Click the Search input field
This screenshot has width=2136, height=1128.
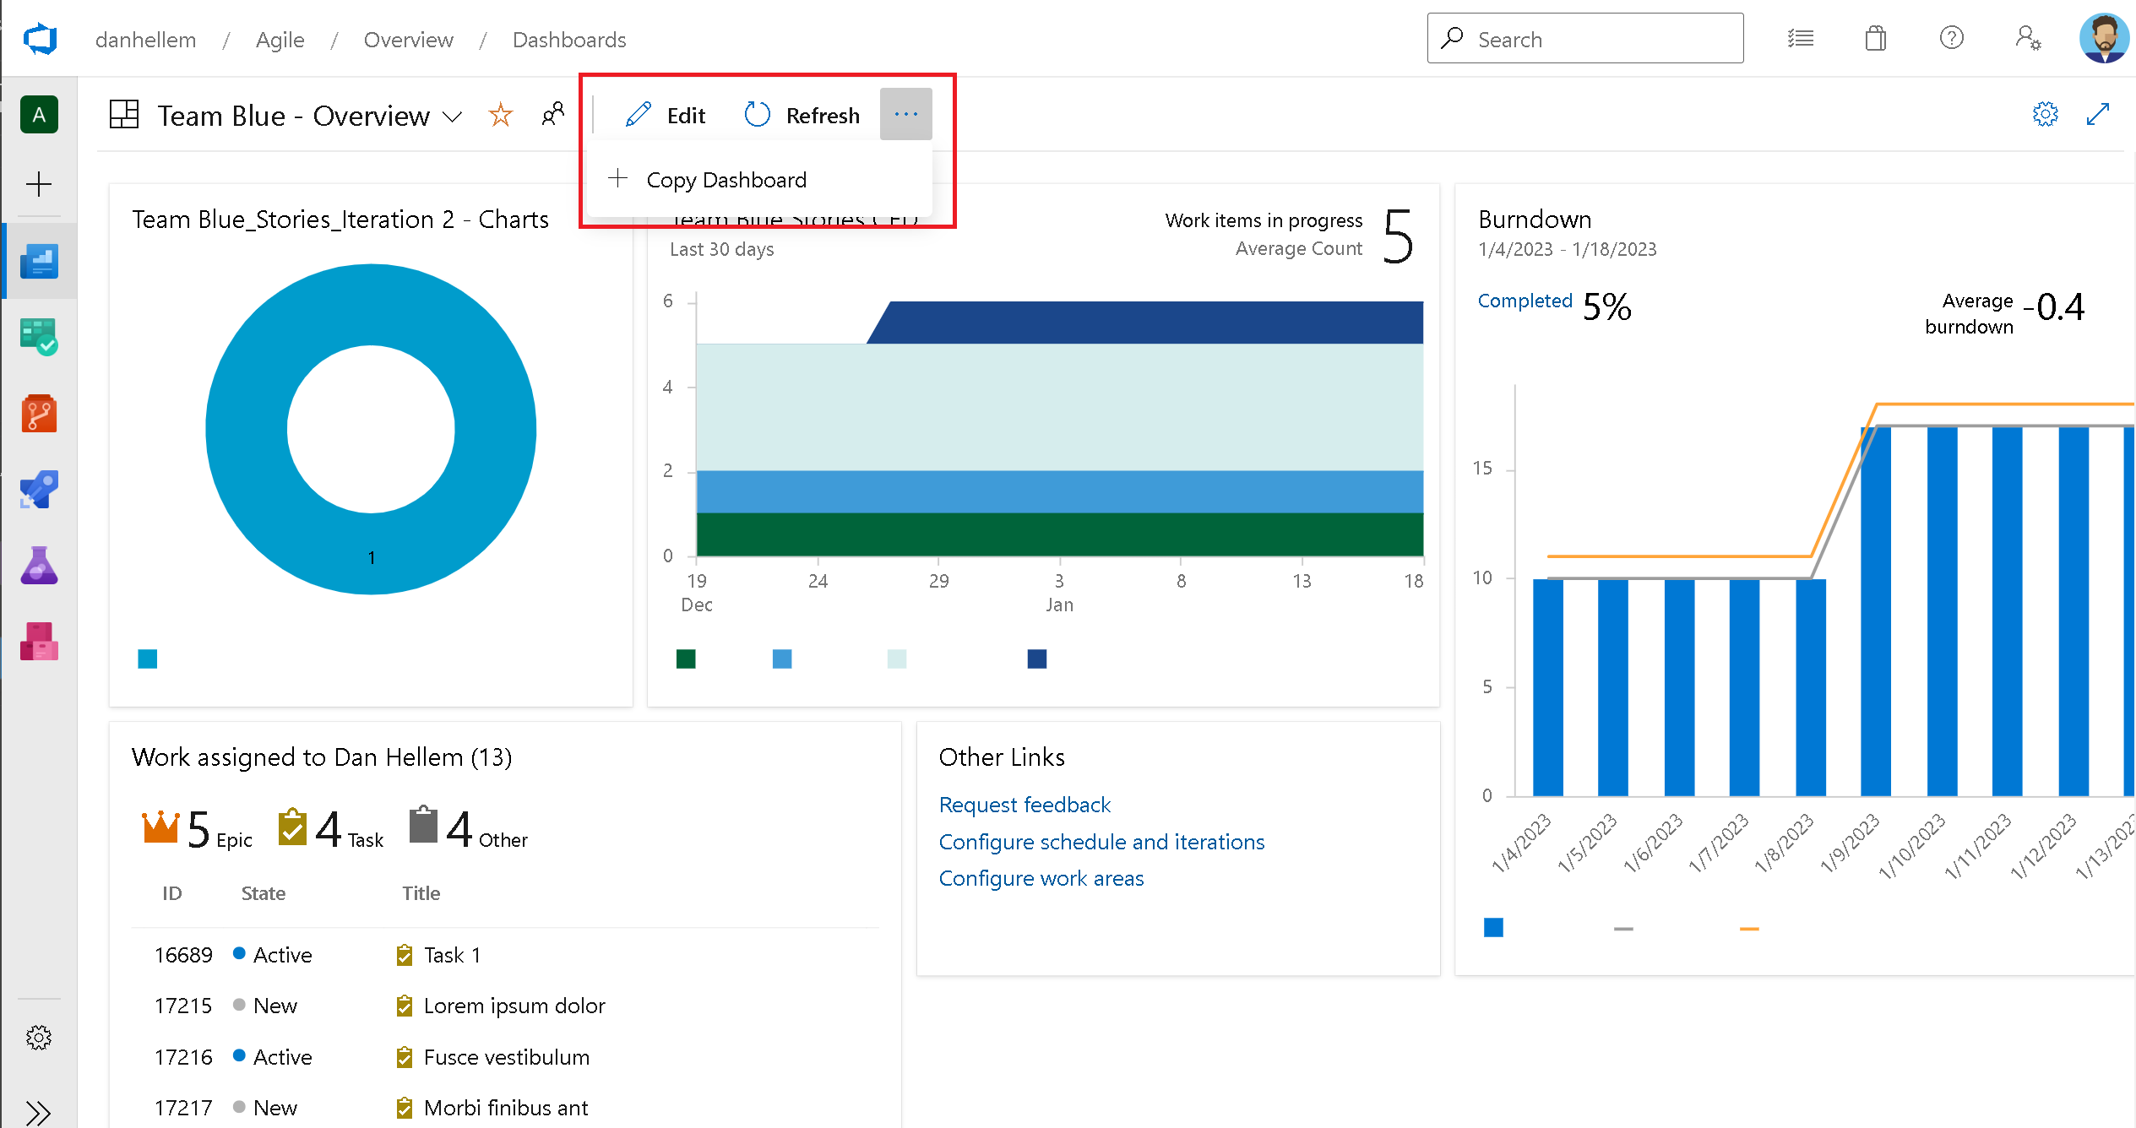(1586, 38)
